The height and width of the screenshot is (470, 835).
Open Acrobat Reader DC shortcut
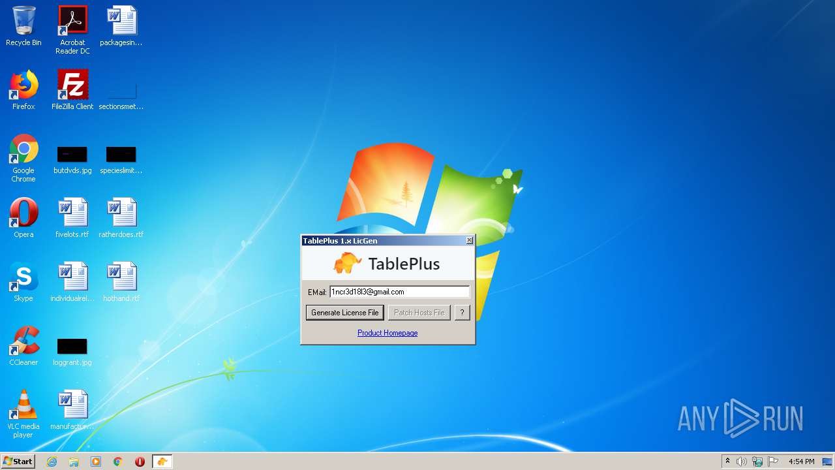(x=72, y=30)
